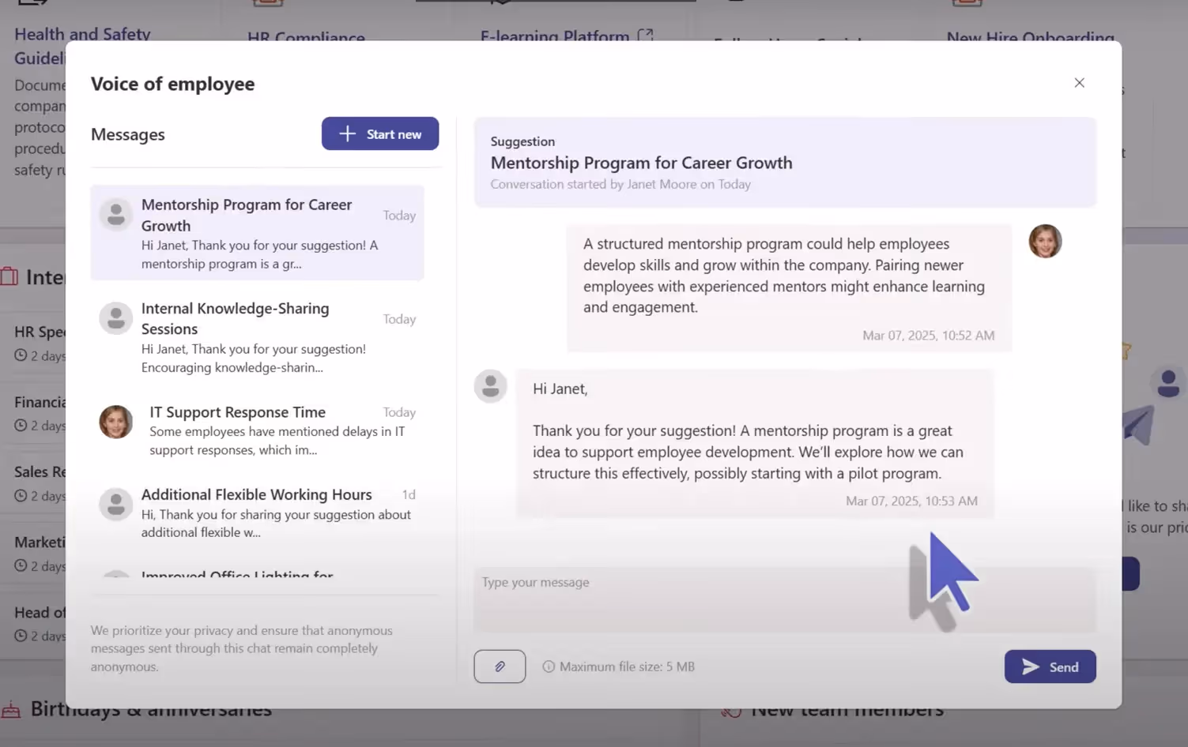Open the IT Support Response Time conversation
Image resolution: width=1188 pixels, height=747 pixels.
coord(258,430)
